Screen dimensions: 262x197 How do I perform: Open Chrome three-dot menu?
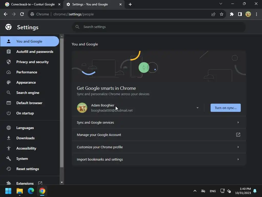coord(256,14)
